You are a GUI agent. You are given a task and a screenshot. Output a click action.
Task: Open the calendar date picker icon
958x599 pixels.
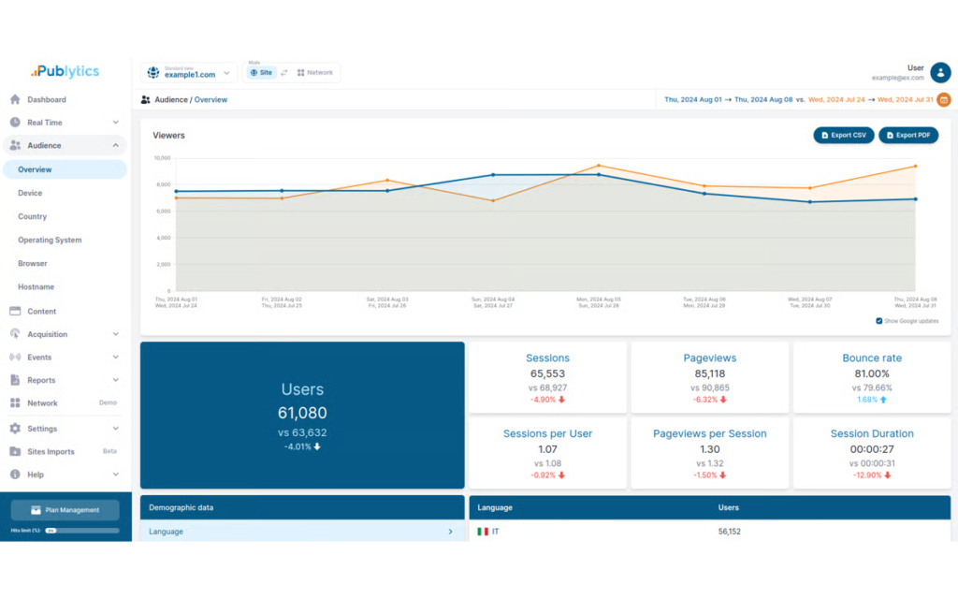[943, 99]
